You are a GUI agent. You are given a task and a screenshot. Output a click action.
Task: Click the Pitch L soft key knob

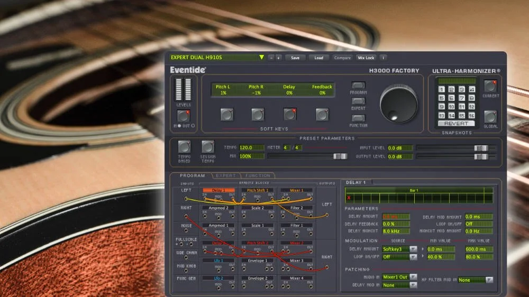[x=227, y=115]
